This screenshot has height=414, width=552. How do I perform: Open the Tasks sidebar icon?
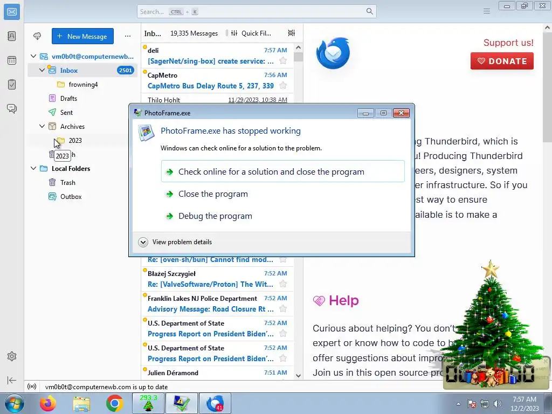pyautogui.click(x=12, y=85)
